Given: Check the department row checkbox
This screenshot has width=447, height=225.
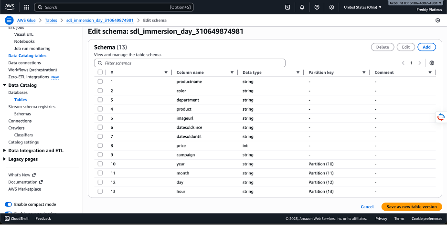Looking at the screenshot, I should point(100,100).
